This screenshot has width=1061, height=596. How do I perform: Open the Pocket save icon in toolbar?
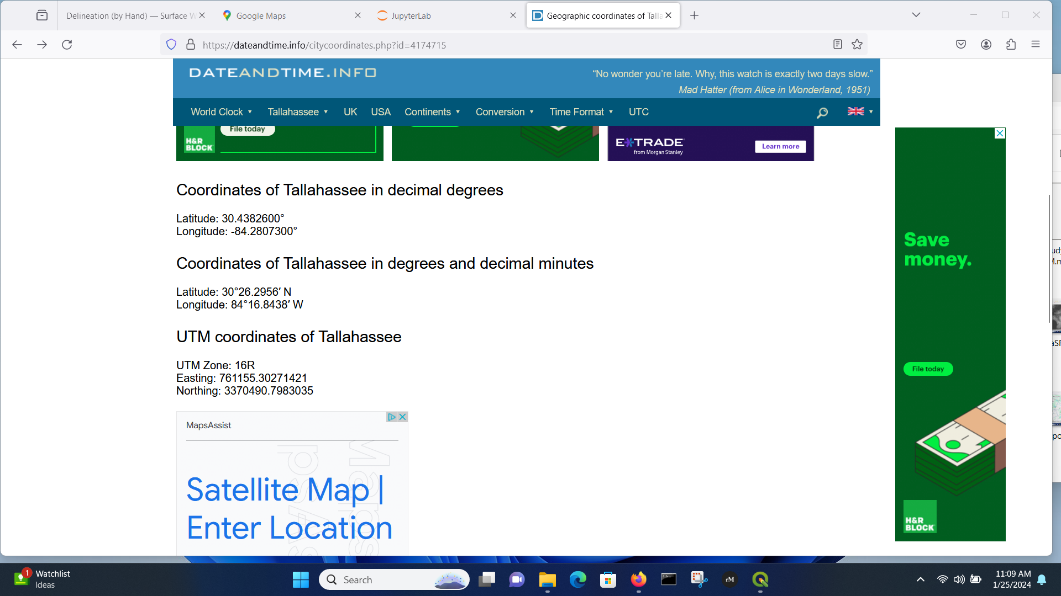pyautogui.click(x=961, y=45)
